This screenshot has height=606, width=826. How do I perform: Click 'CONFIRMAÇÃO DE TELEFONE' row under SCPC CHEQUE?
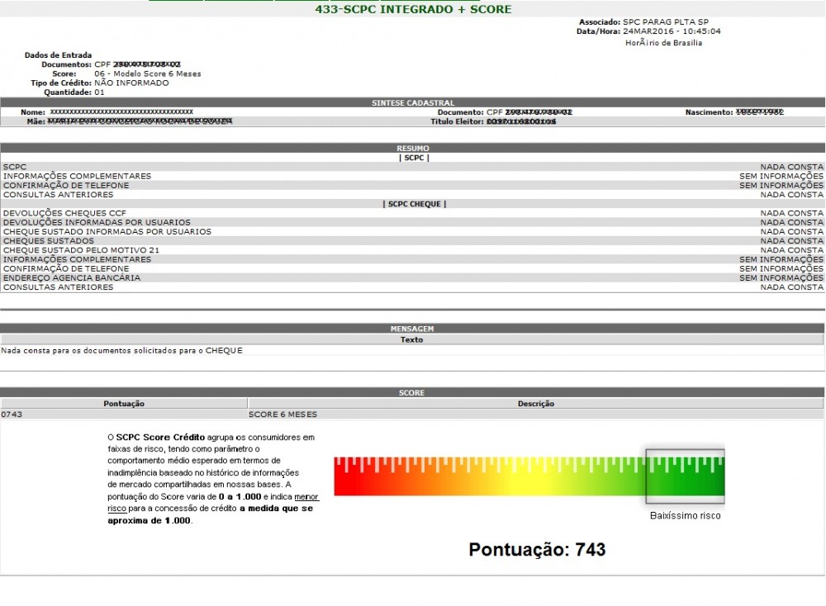click(413, 268)
